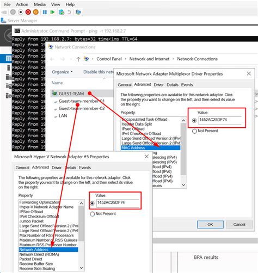Image resolution: width=258 pixels, height=273 pixels.
Task: Click the Forward arrow in Network Connections
Action: click(x=63, y=59)
